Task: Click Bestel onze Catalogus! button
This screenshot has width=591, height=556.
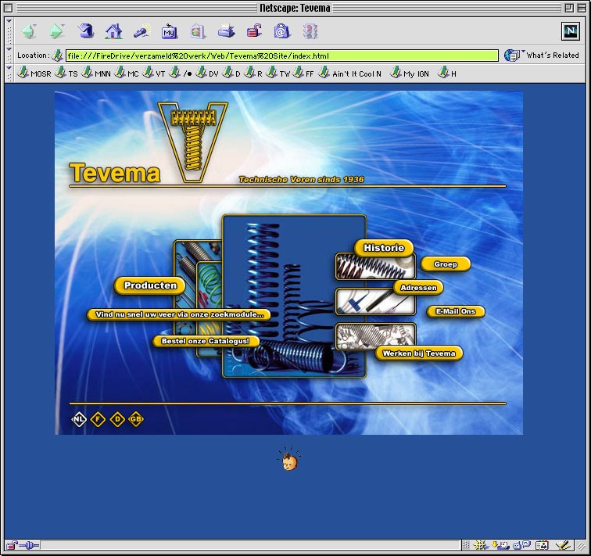Action: (x=206, y=341)
